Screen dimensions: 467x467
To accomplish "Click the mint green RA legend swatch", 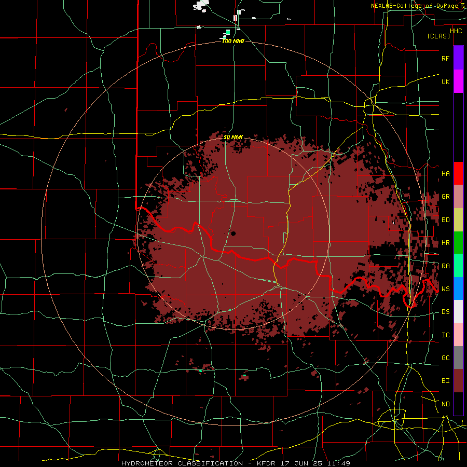I will [x=458, y=266].
